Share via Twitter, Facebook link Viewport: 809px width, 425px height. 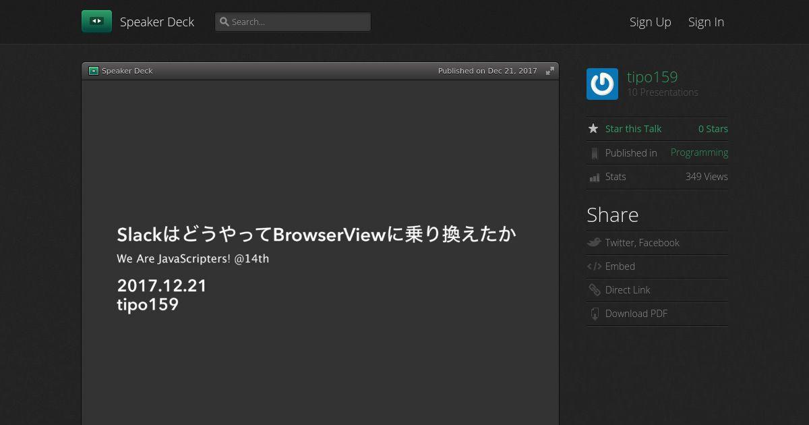point(642,243)
